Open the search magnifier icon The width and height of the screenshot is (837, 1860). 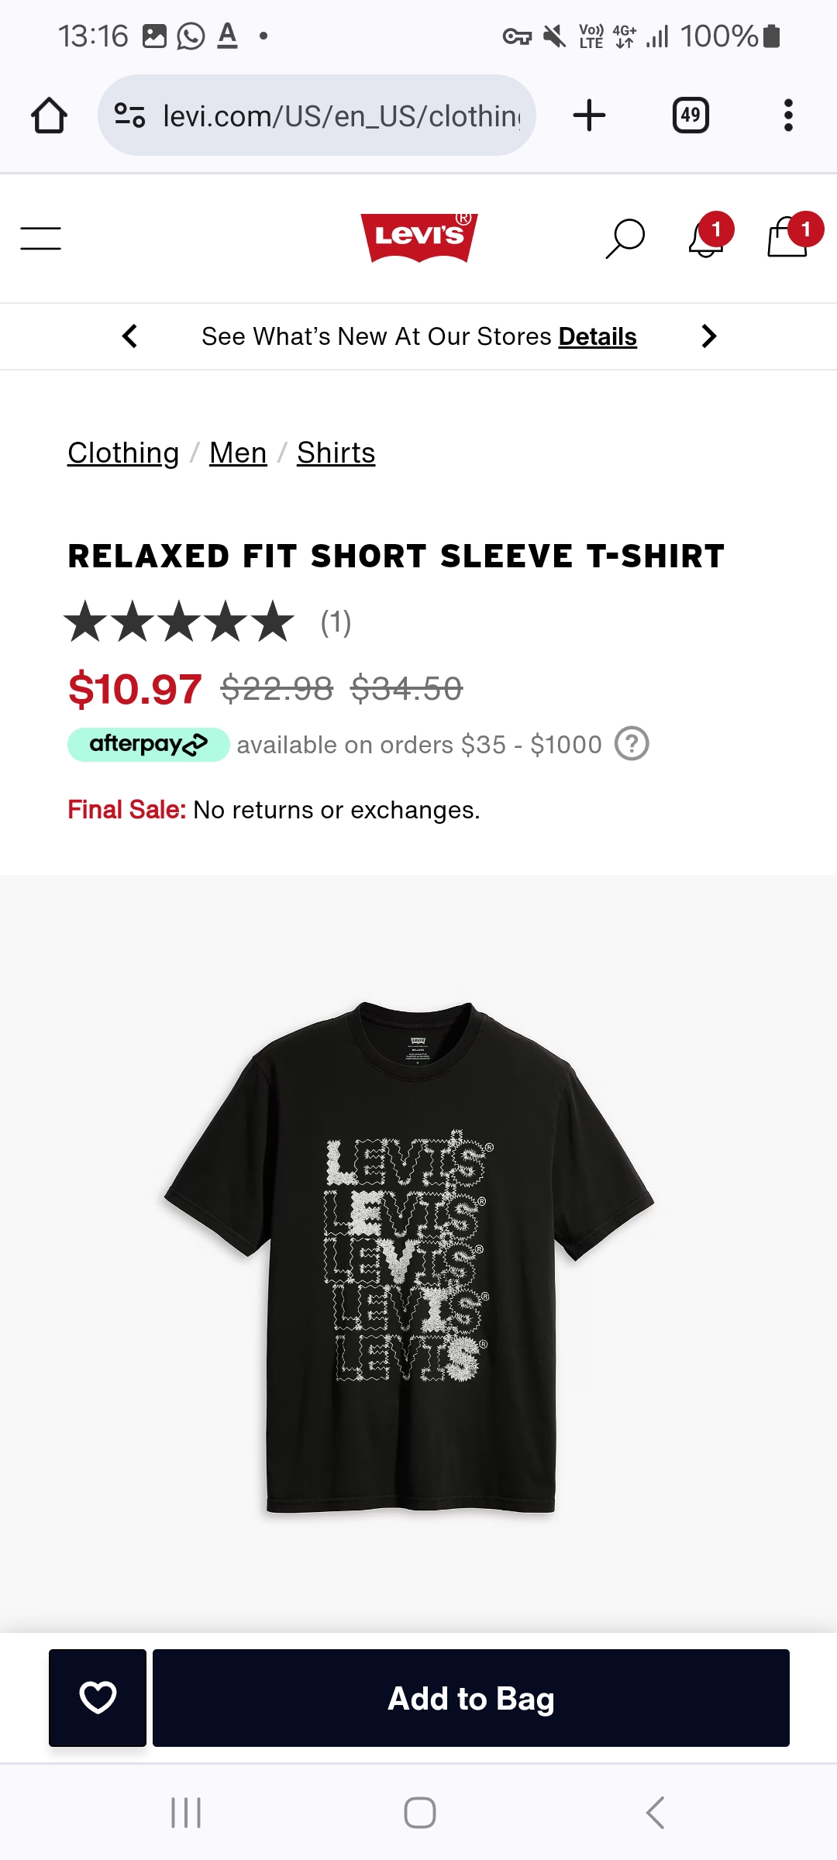tap(625, 238)
